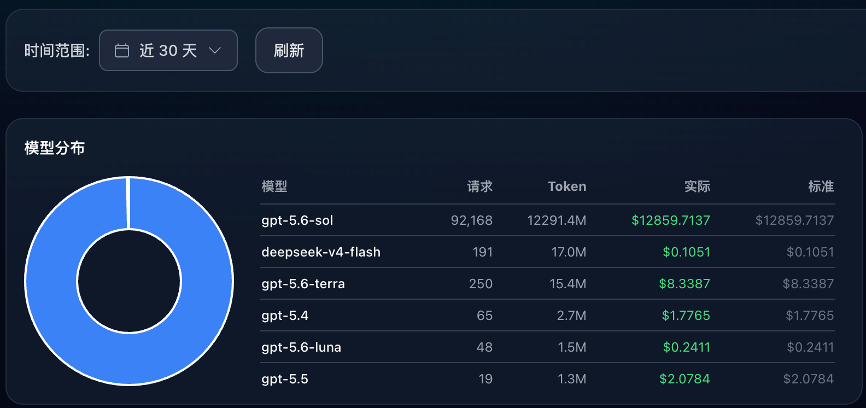This screenshot has height=408, width=866.
Task: Click the 模型分布 panel title
Action: point(55,148)
